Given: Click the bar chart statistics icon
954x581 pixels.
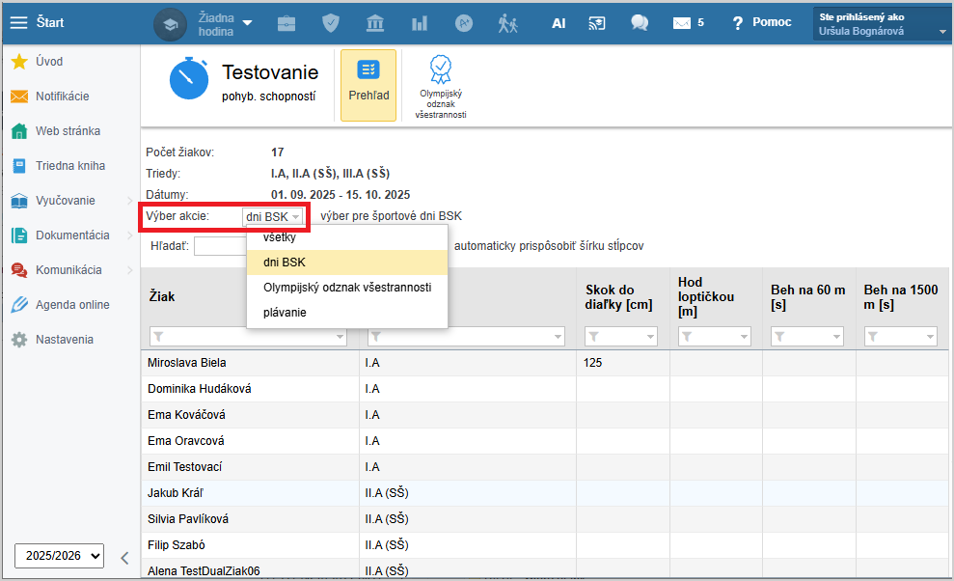Looking at the screenshot, I should [x=420, y=23].
